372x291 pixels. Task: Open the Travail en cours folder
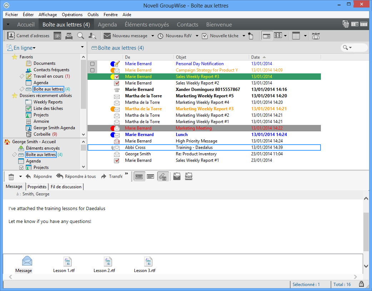[x=48, y=76]
